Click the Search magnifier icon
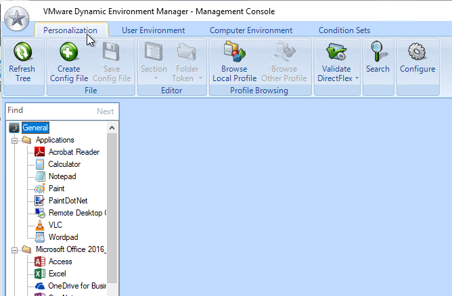This screenshot has width=452, height=296. pos(378,53)
